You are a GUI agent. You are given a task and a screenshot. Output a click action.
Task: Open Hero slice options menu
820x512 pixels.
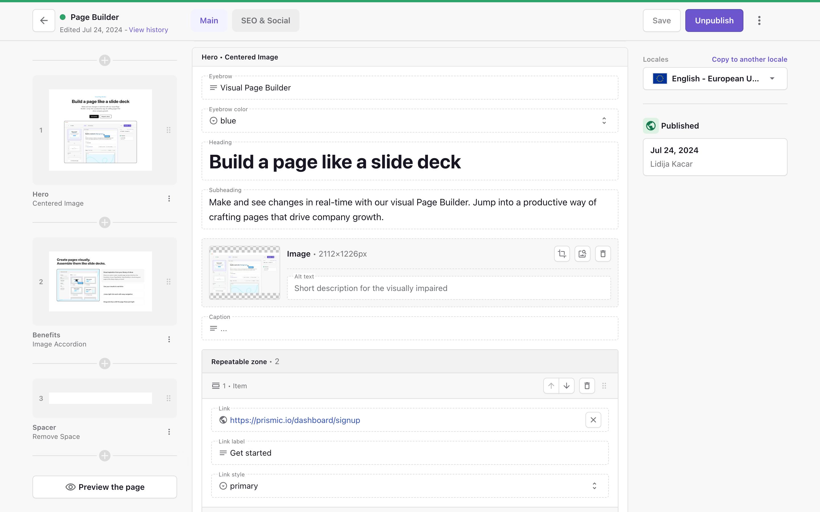[169, 199]
